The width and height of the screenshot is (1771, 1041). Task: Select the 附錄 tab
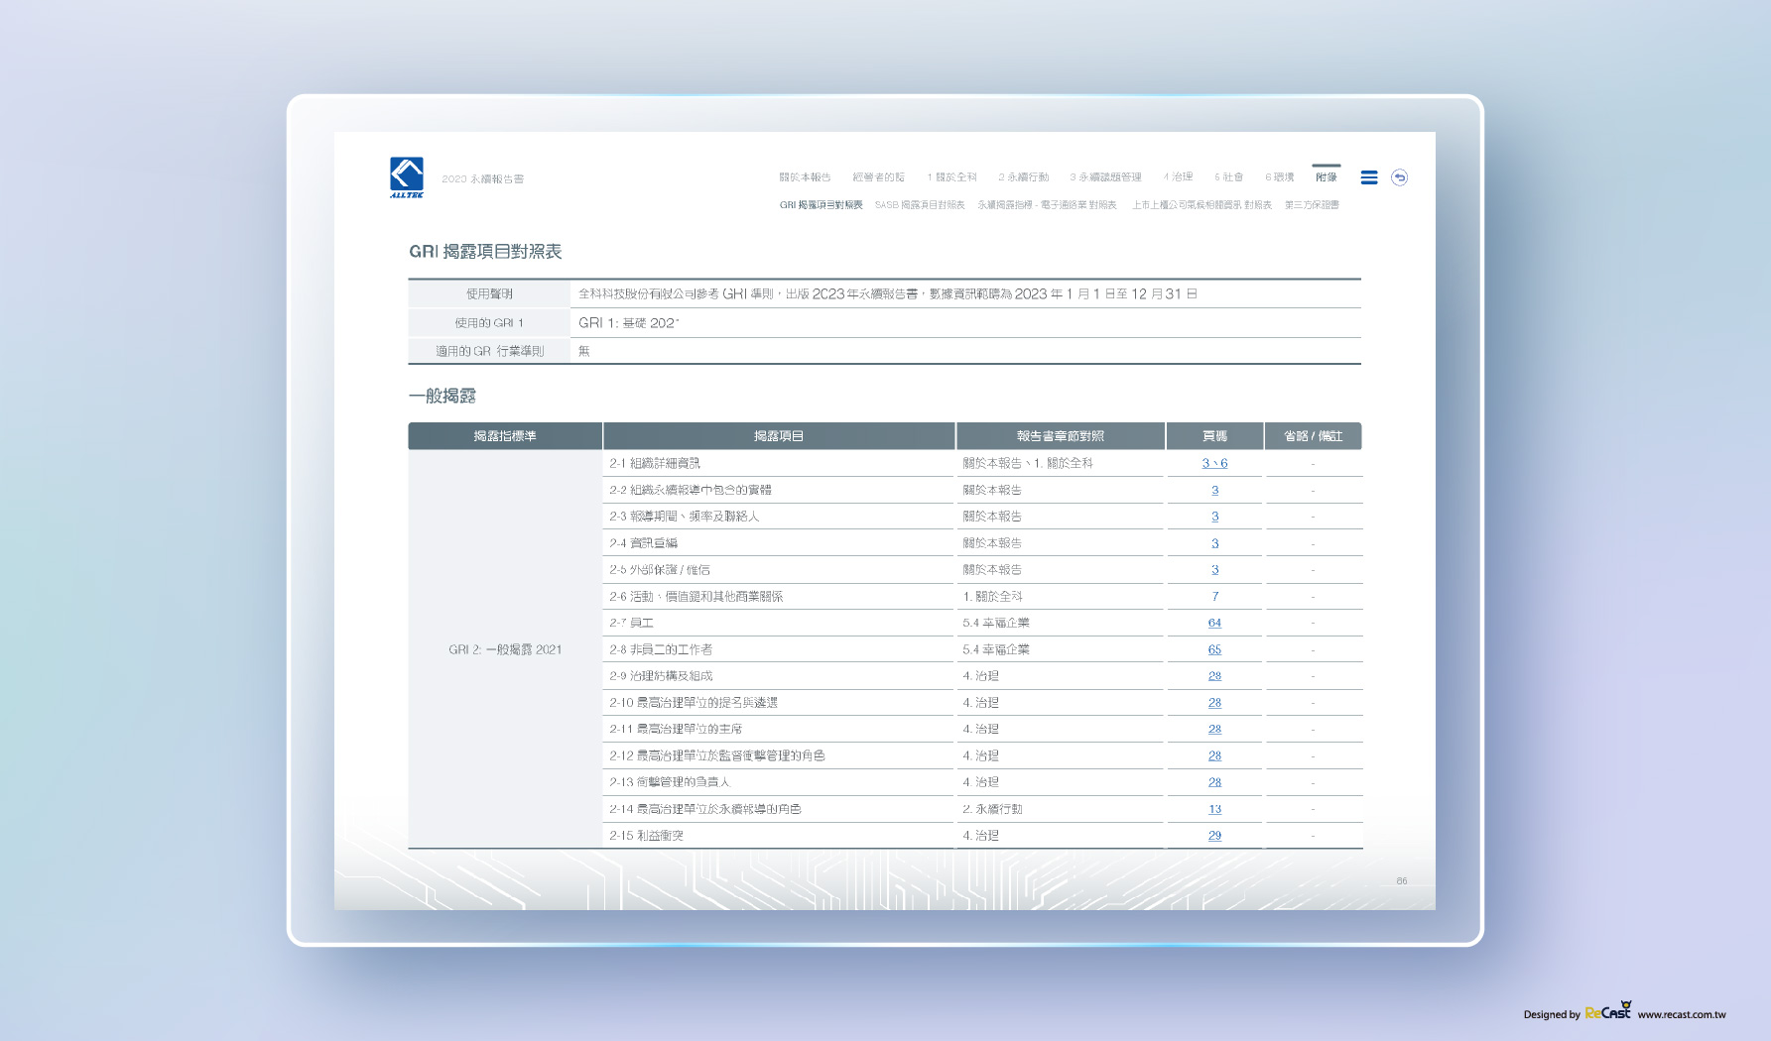tap(1327, 176)
